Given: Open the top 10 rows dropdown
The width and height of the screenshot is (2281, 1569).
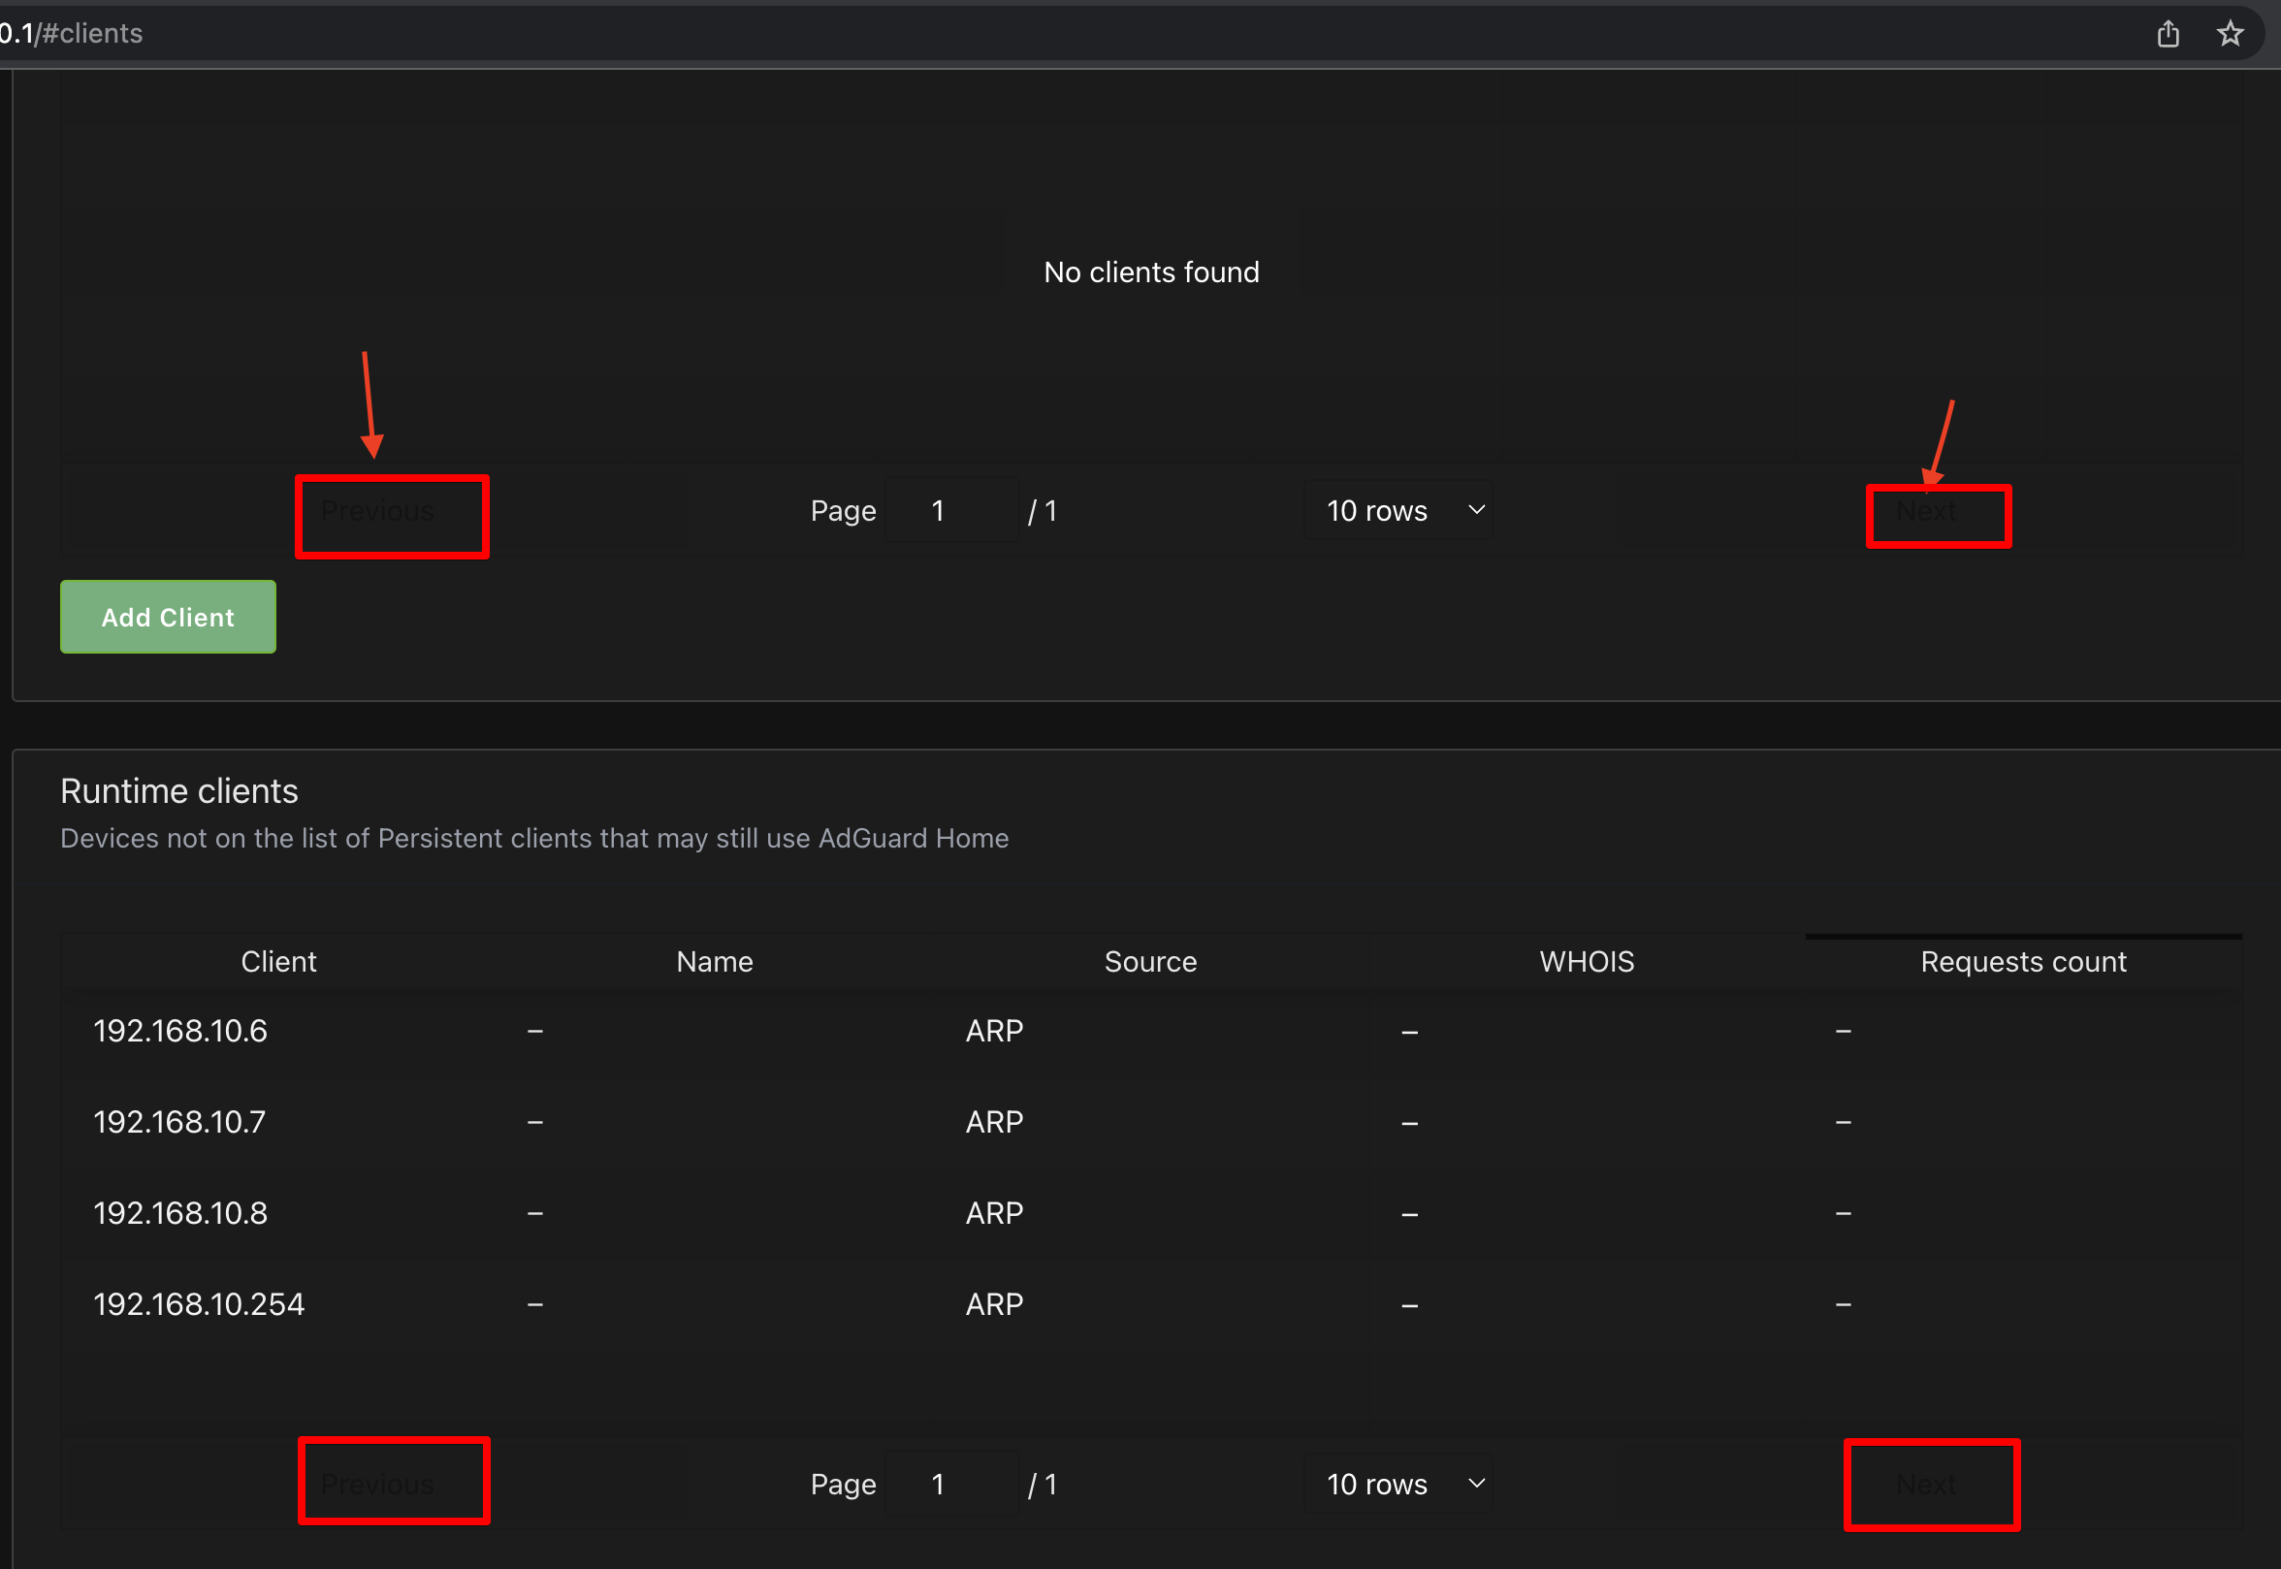Looking at the screenshot, I should [1398, 510].
